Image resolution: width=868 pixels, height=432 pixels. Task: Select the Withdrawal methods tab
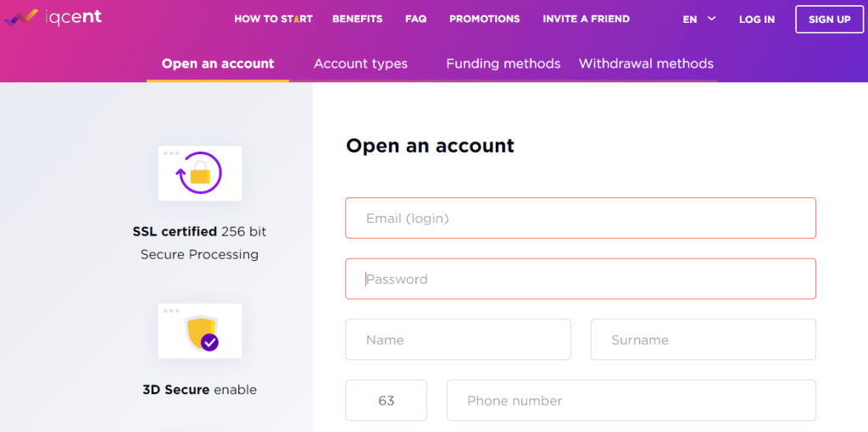pyautogui.click(x=646, y=64)
